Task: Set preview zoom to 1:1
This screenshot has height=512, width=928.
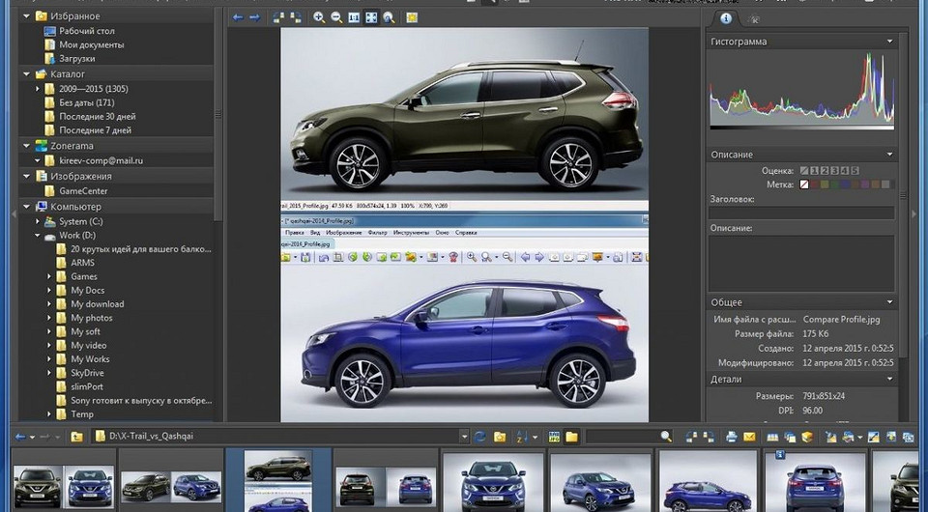Action: pyautogui.click(x=354, y=17)
